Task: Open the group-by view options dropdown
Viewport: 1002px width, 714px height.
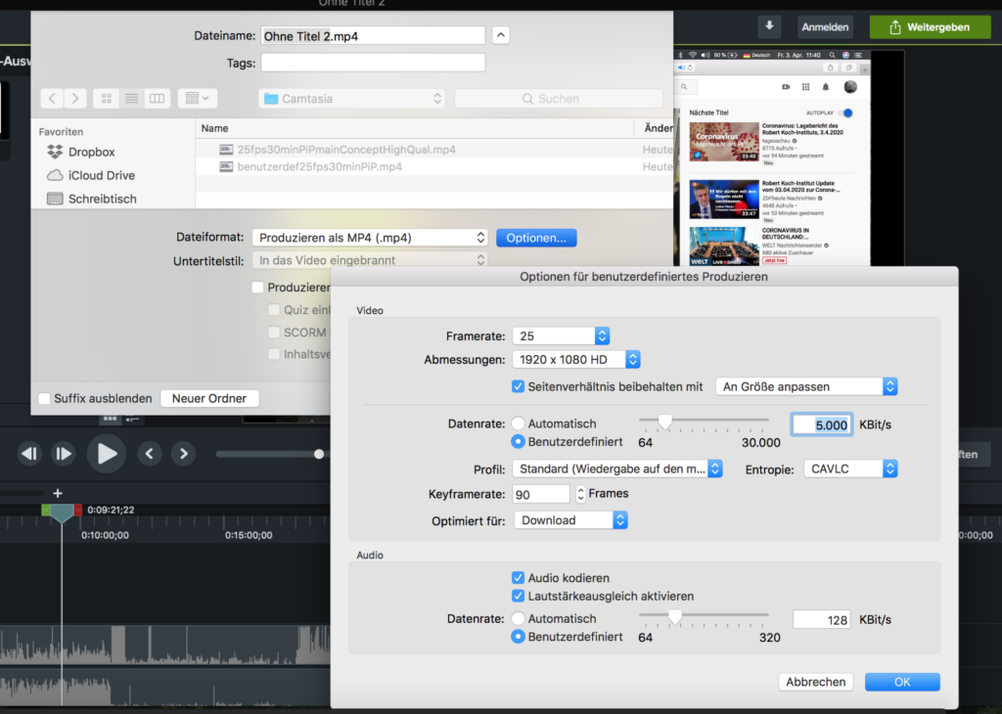Action: click(198, 99)
